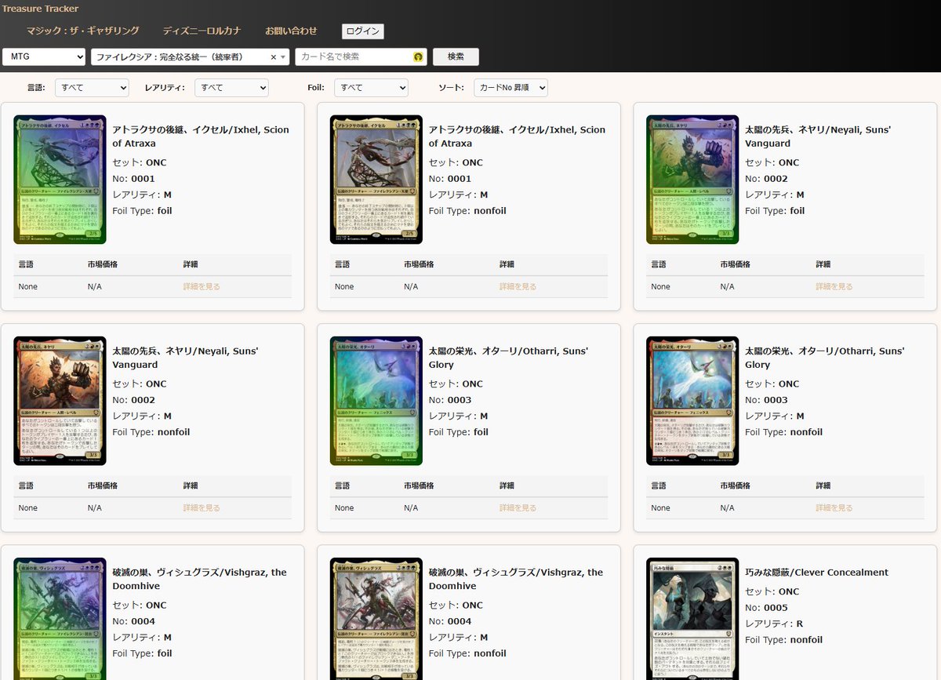This screenshot has width=941, height=680.
Task: Open the MTG game dropdown
Action: 45,56
